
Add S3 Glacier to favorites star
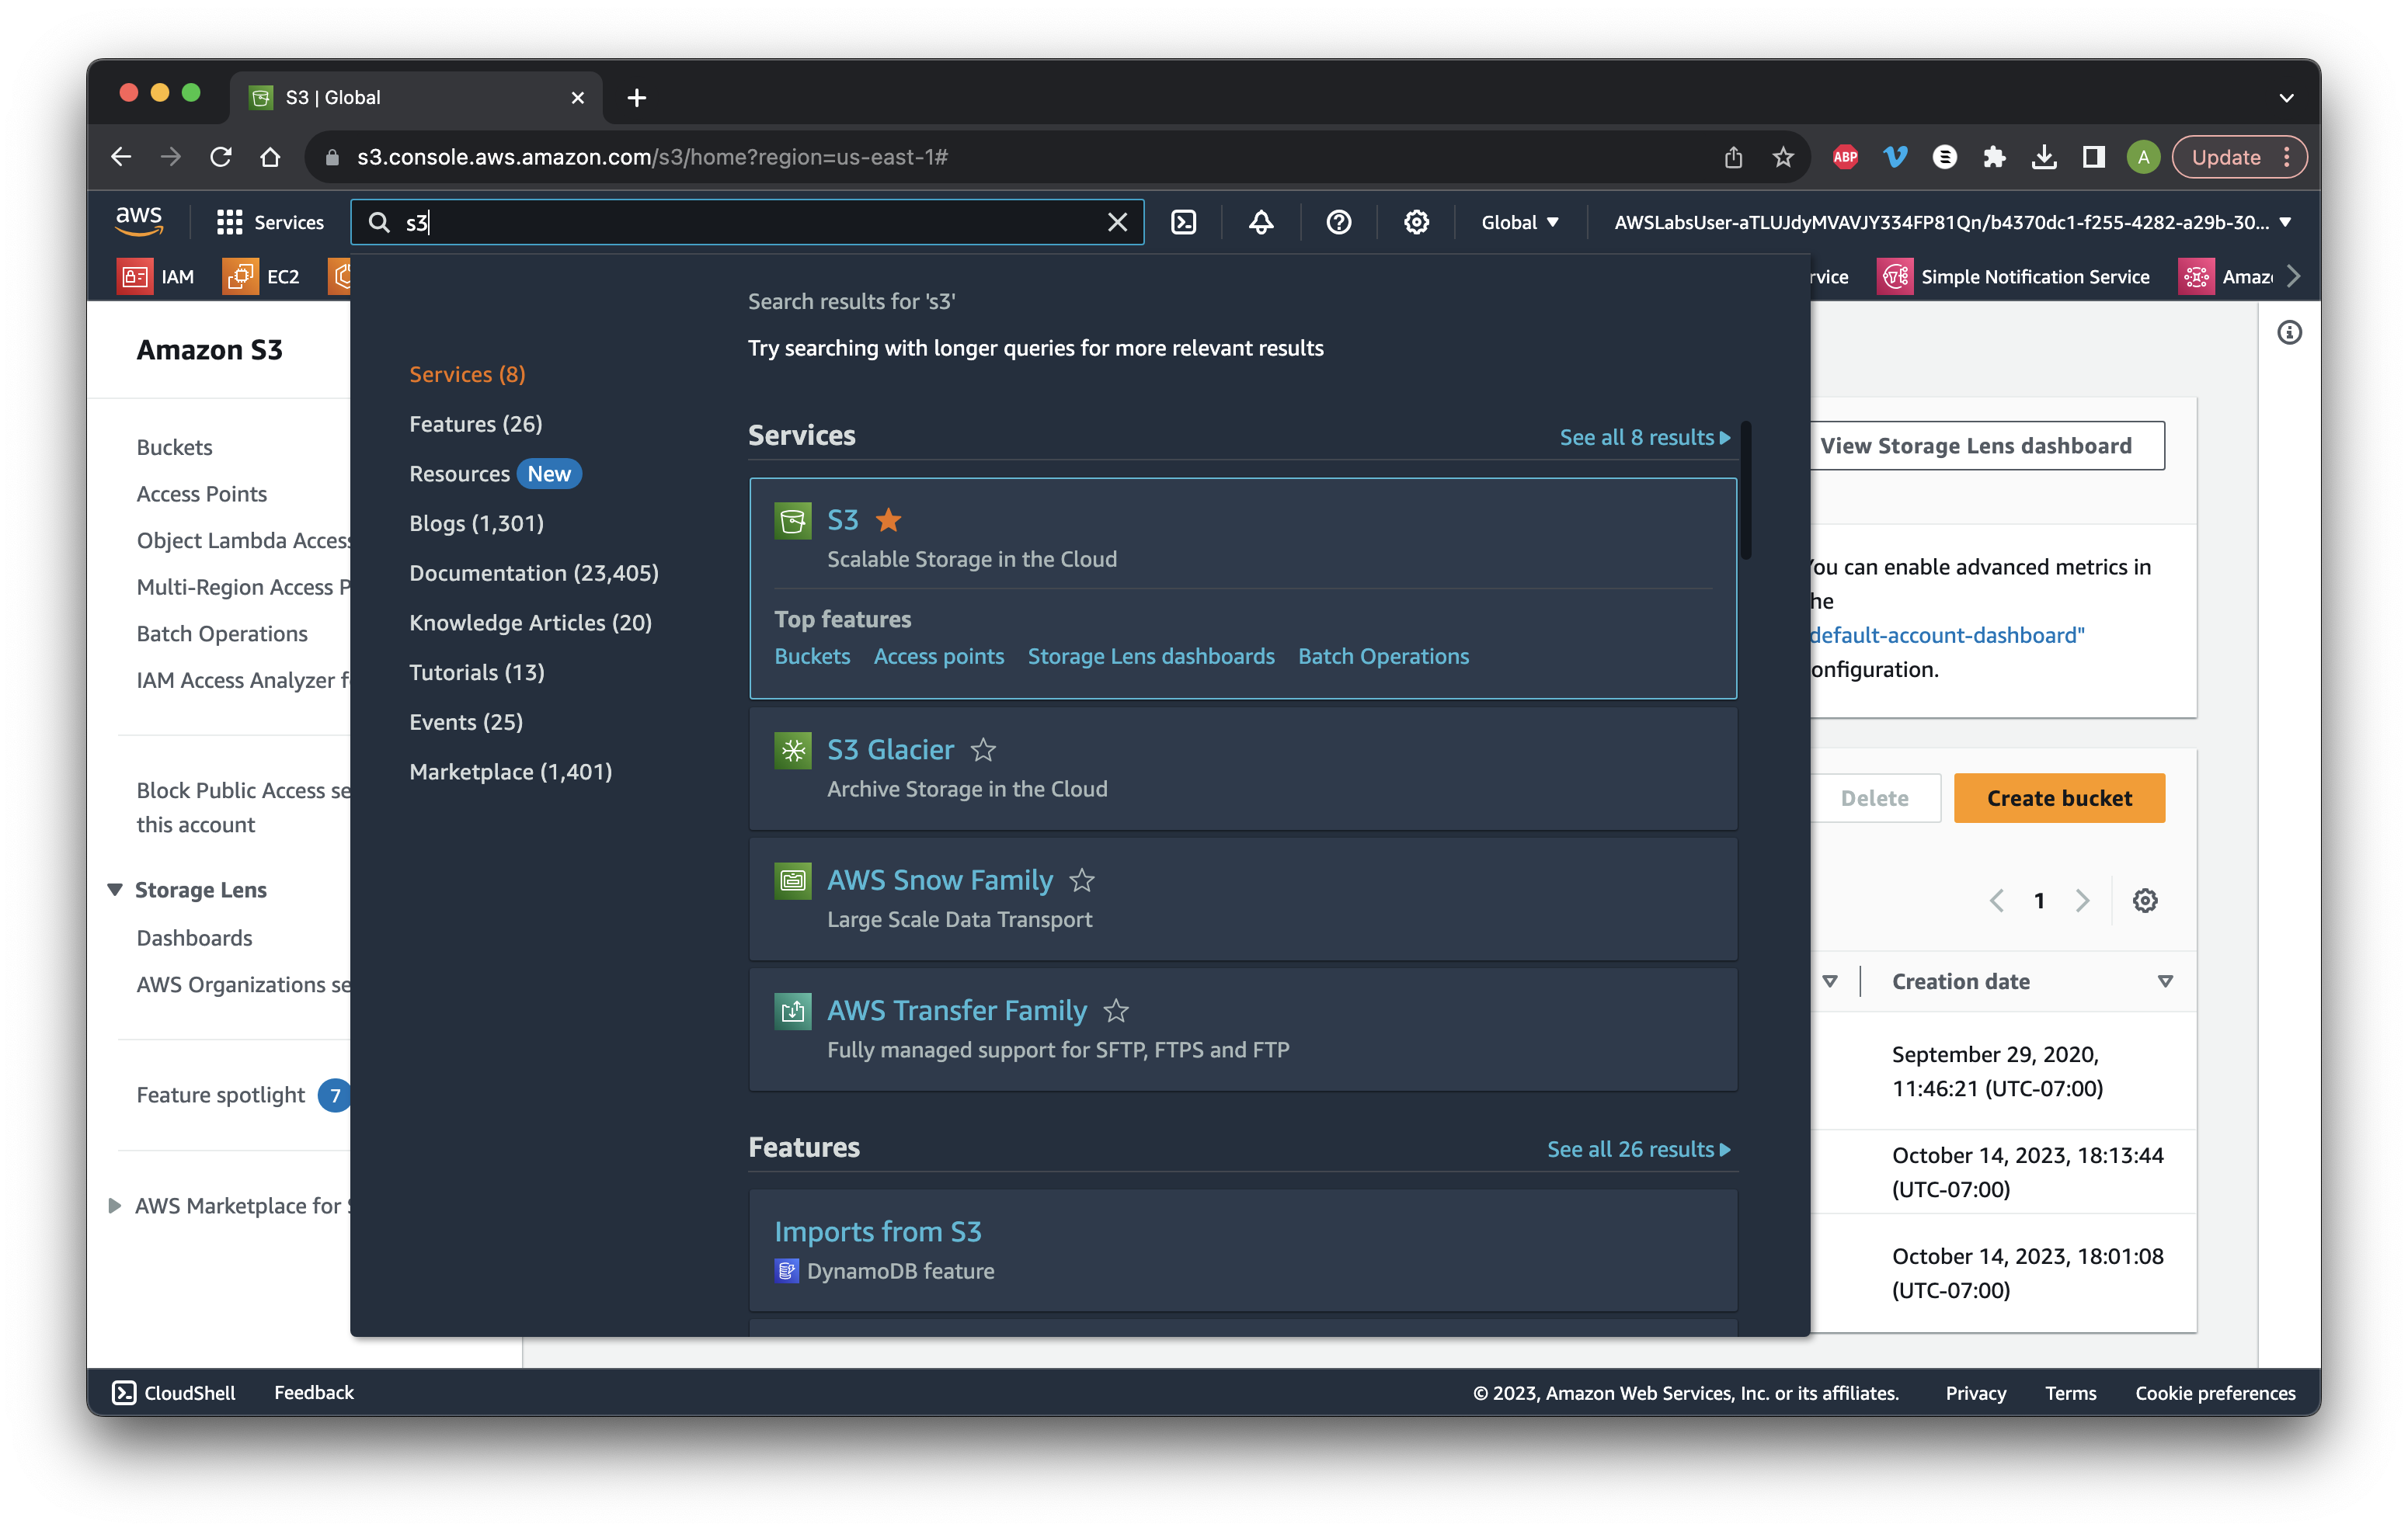click(983, 749)
